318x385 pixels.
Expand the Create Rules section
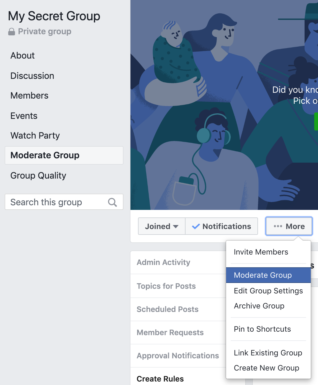[160, 379]
